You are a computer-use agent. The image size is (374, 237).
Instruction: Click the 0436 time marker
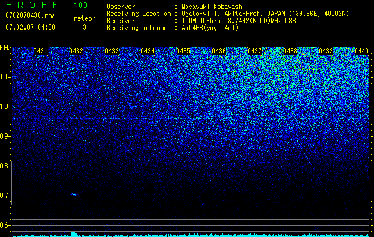(219, 51)
